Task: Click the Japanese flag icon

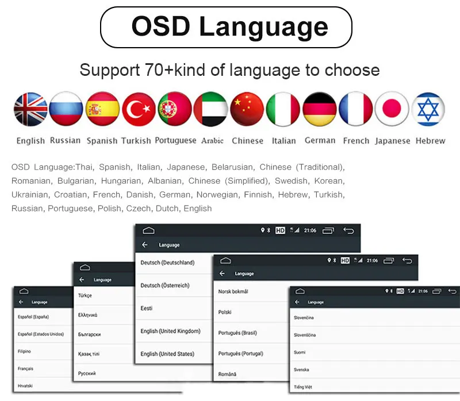Action: coord(392,109)
